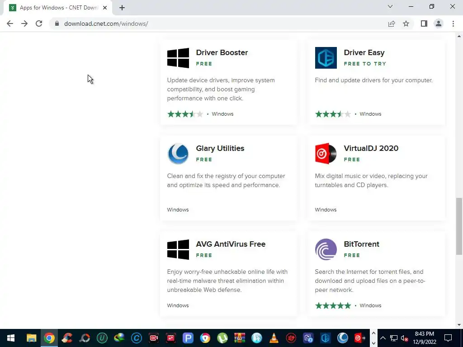Open the Driver Booster title link
Viewport: 463px width, 347px height.
click(x=222, y=52)
